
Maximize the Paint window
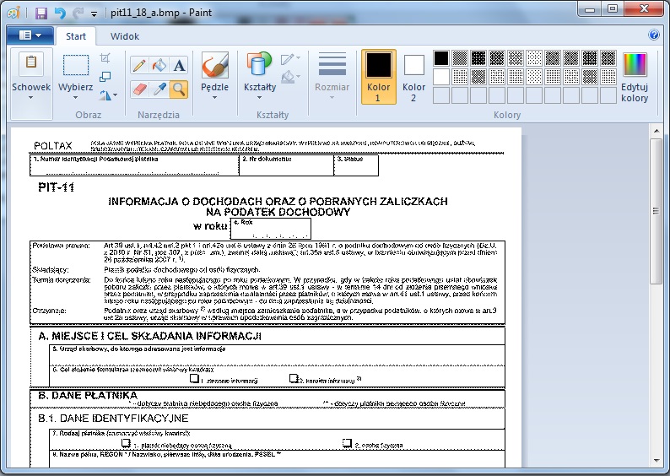click(613, 8)
